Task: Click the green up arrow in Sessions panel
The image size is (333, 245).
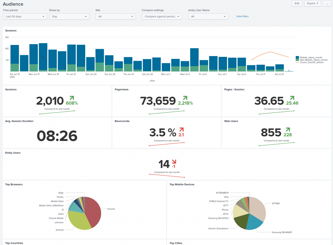Action: (72, 98)
